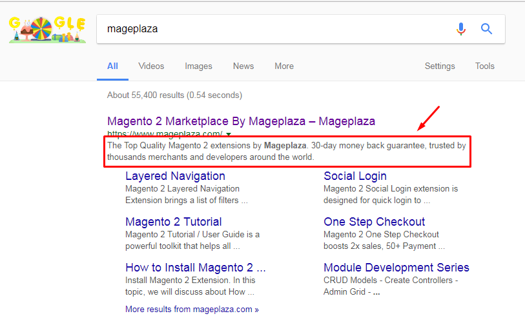Expand the More search menu
This screenshot has width=525, height=325.
tap(284, 66)
